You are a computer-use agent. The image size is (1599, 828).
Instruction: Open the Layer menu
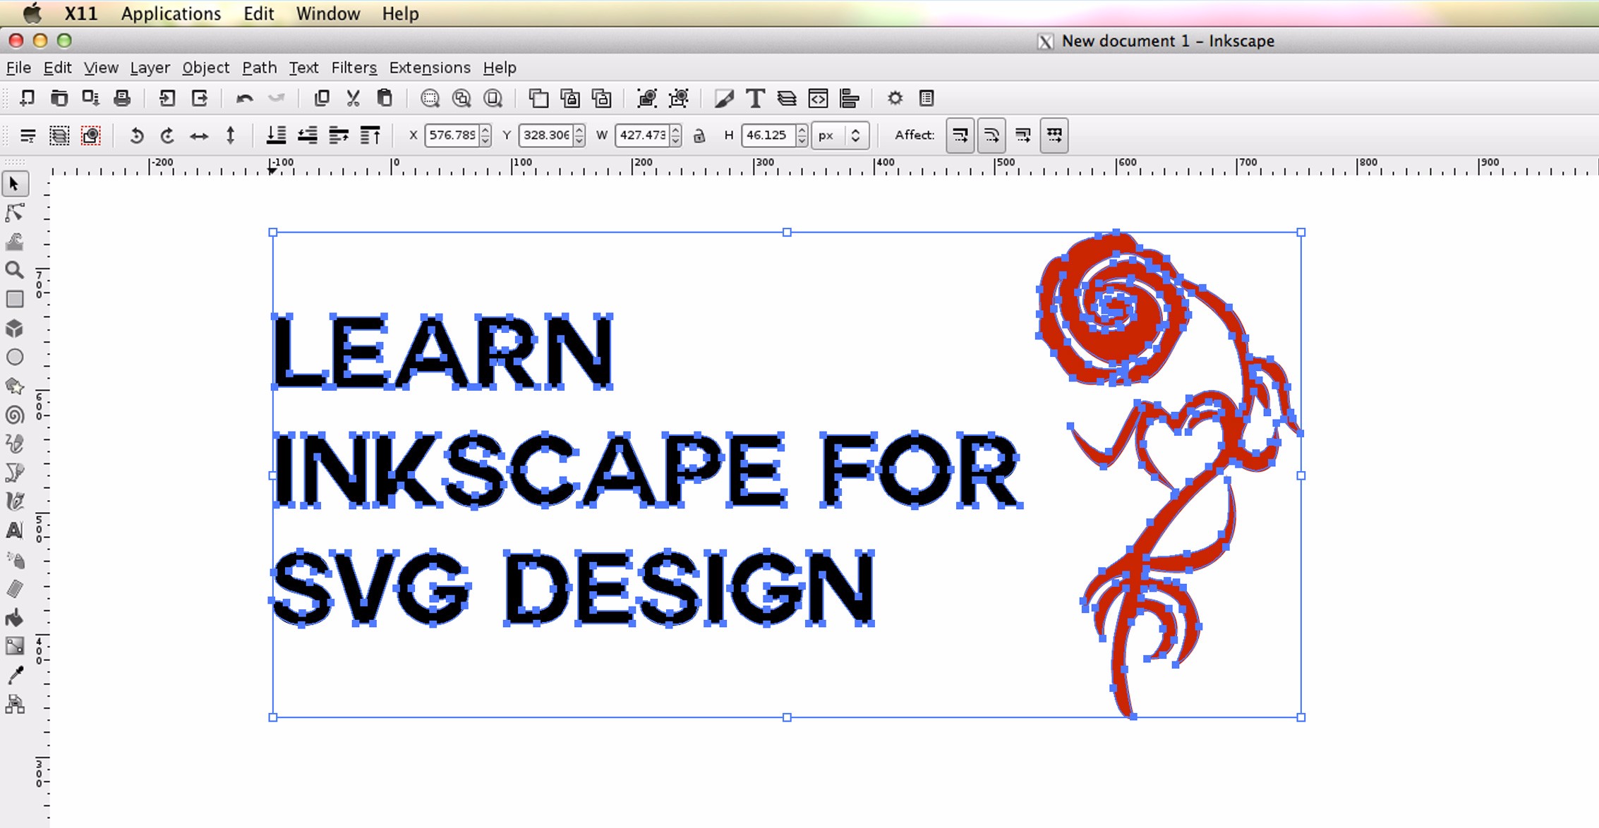click(150, 68)
